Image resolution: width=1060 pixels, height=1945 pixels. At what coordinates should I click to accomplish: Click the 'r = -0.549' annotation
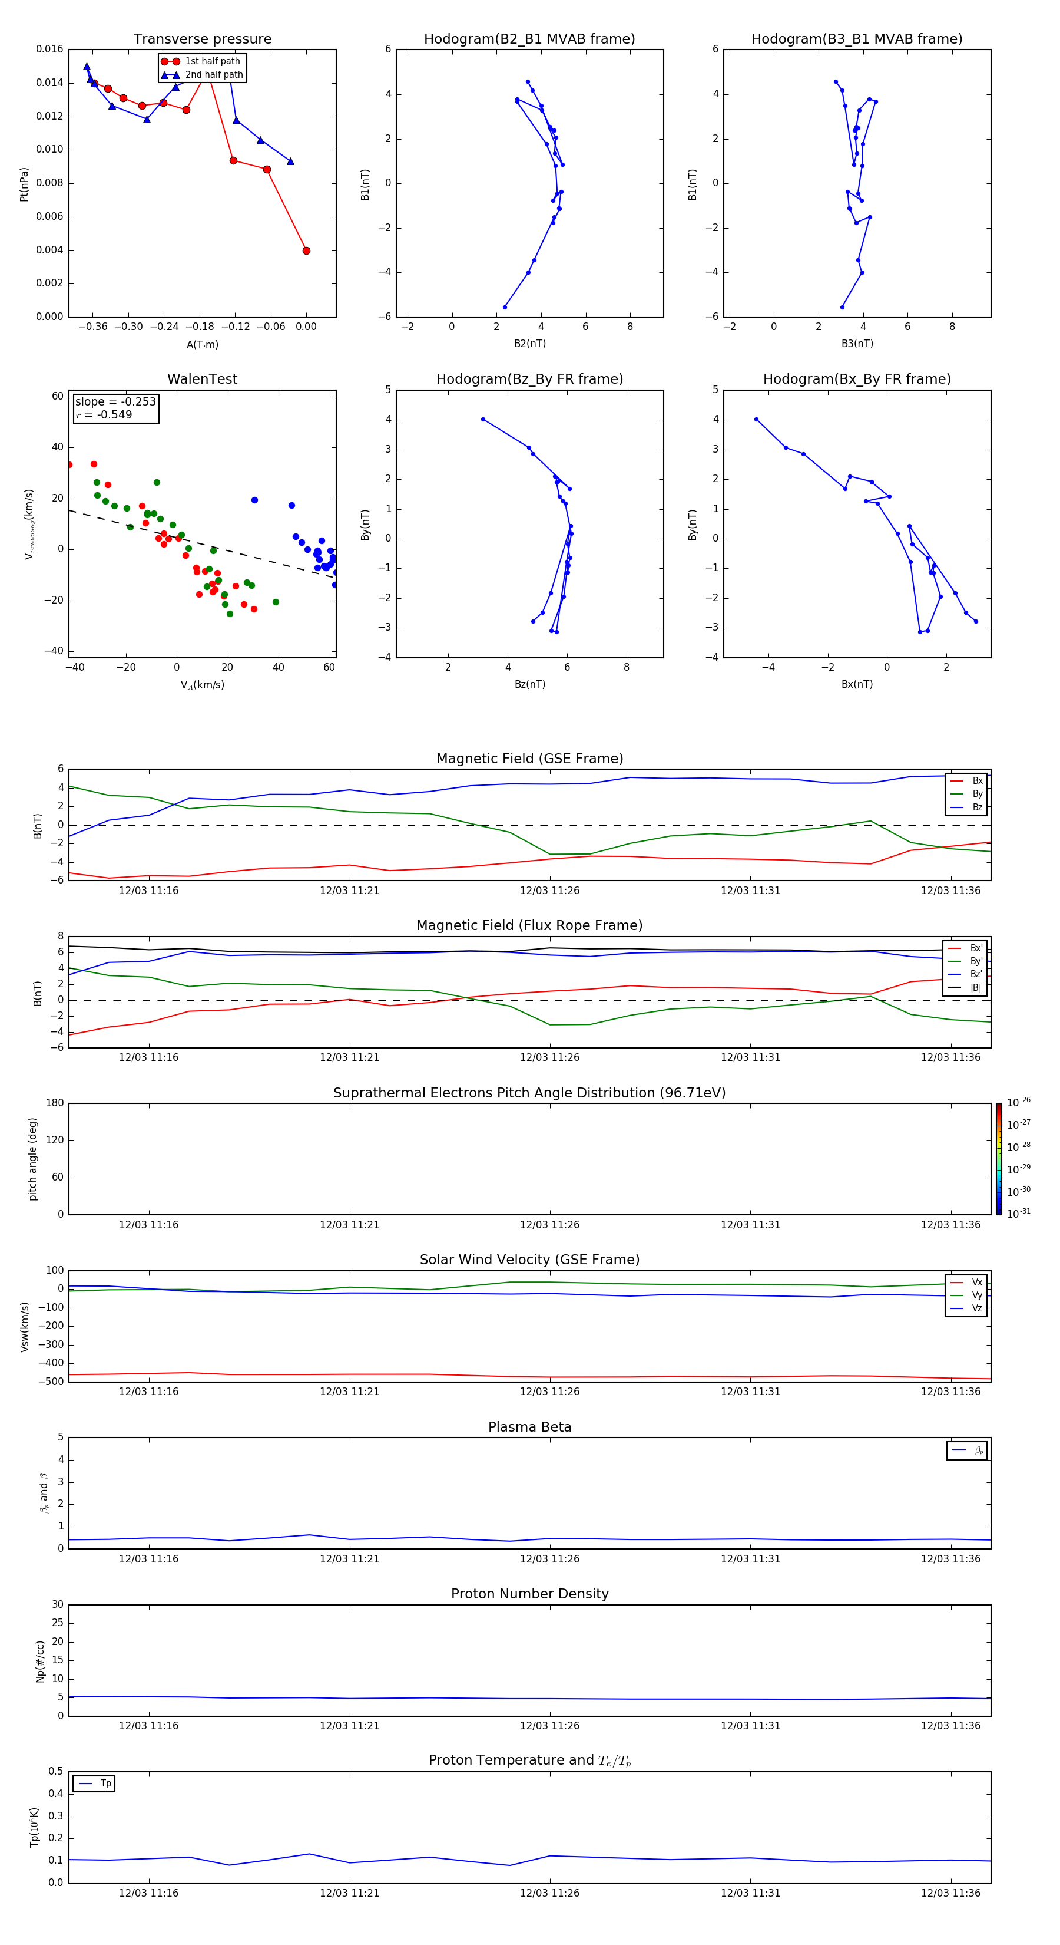click(104, 414)
